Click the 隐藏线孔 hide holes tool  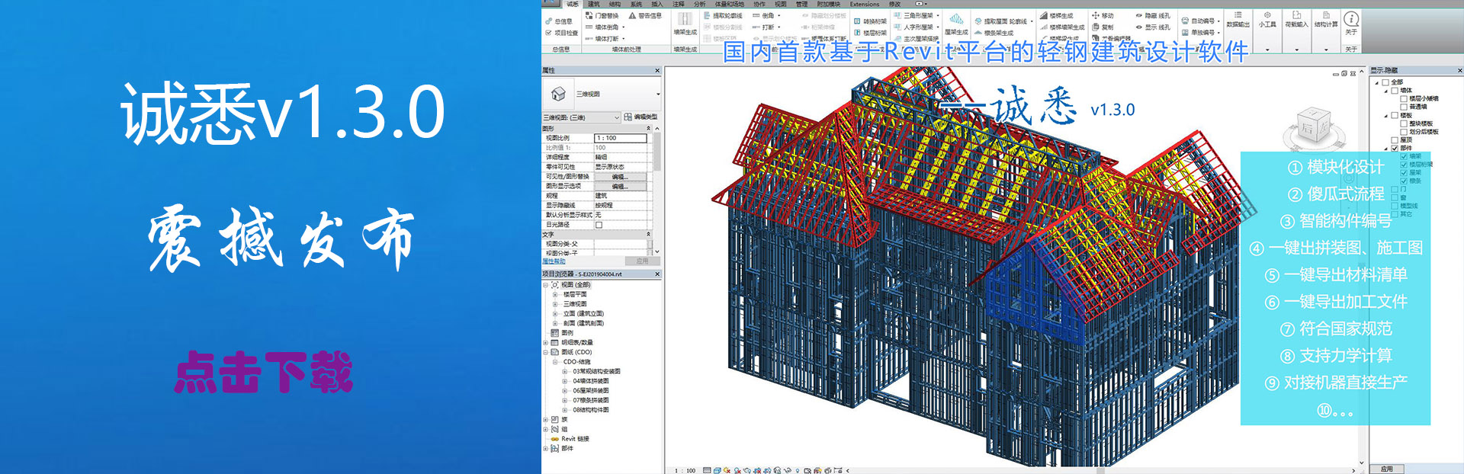(1153, 15)
